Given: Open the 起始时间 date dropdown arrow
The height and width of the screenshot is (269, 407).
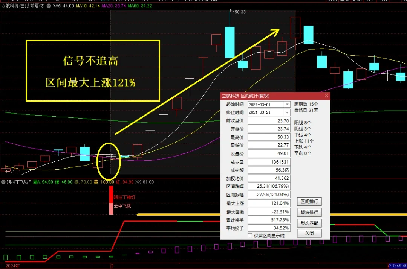Looking at the screenshot, I should (287, 105).
